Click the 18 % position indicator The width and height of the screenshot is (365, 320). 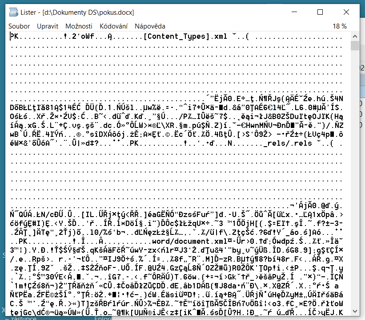point(339,26)
